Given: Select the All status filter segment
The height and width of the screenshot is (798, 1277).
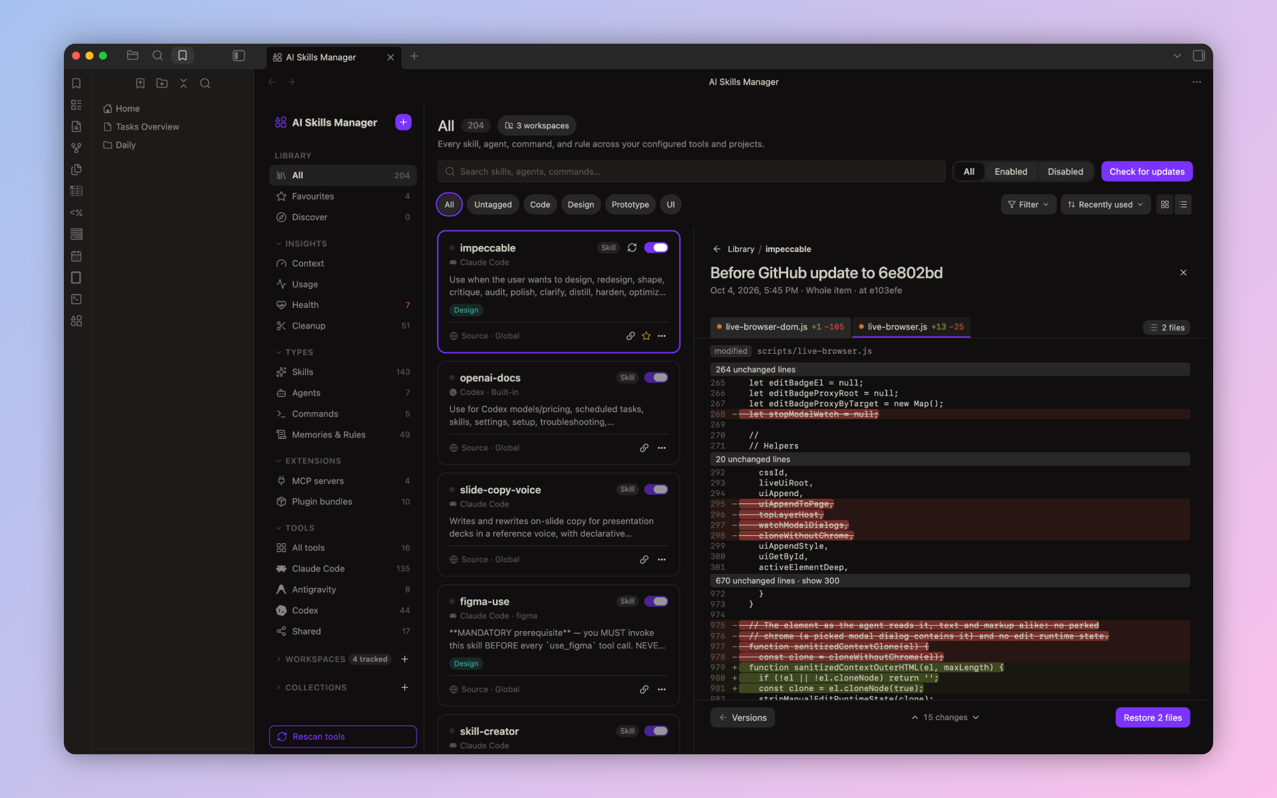Looking at the screenshot, I should tap(969, 172).
